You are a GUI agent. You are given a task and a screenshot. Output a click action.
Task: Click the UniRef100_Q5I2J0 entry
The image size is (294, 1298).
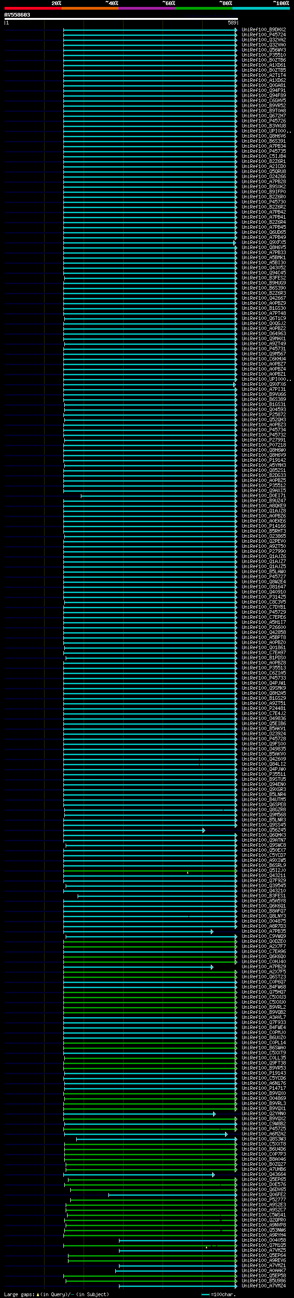click(264, 870)
